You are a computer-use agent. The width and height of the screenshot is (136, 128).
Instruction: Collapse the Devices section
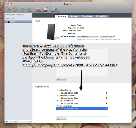pos(6,19)
